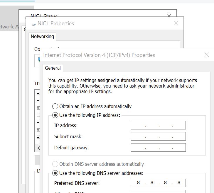Click the NIC1 Properties network adapter icon

point(34,25)
